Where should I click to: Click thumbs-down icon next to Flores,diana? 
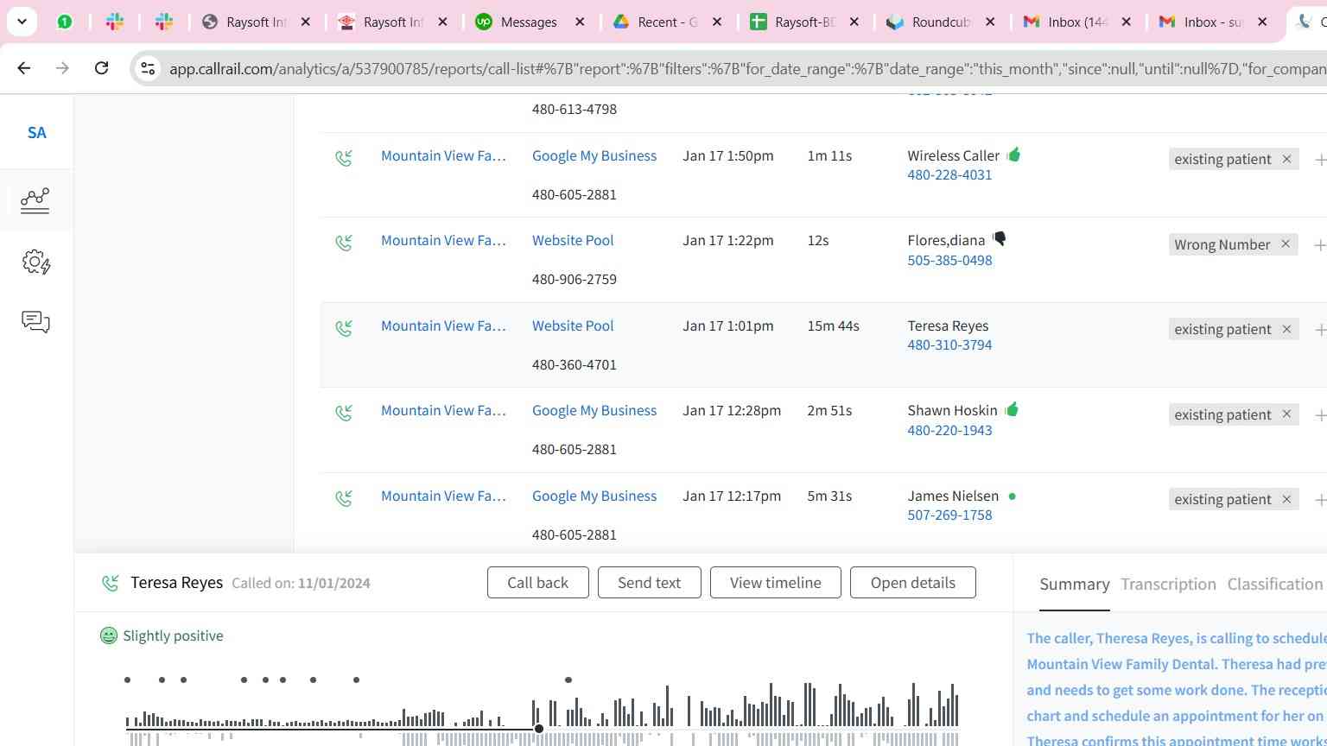click(x=1000, y=239)
